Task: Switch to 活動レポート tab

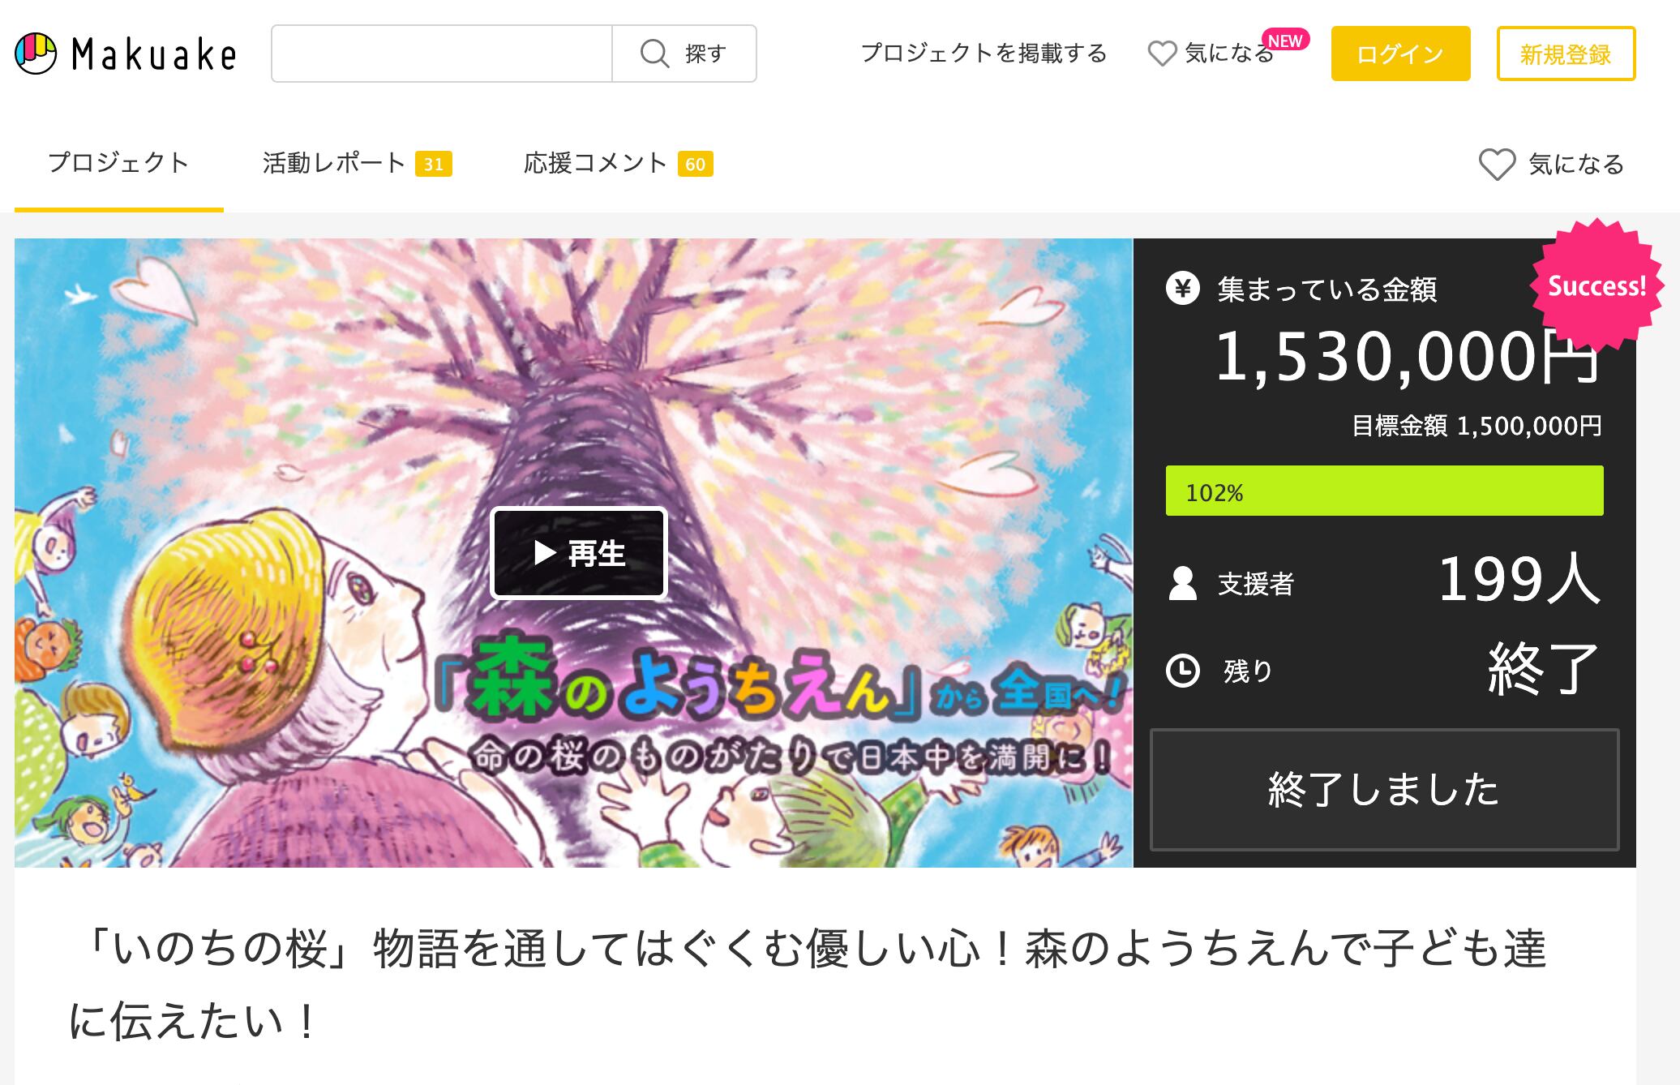Action: point(357,163)
